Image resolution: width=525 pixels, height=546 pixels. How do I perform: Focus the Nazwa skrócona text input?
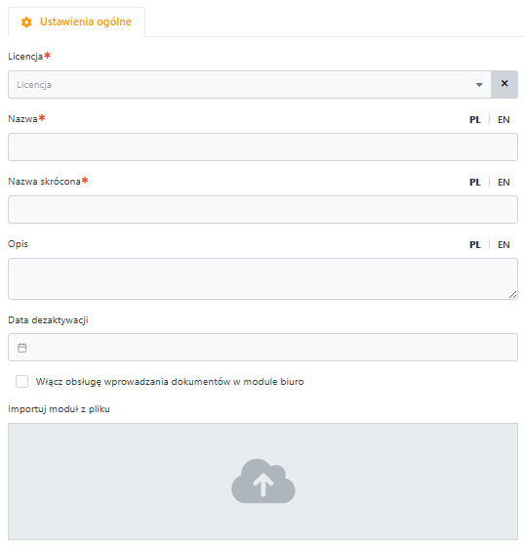(x=263, y=209)
